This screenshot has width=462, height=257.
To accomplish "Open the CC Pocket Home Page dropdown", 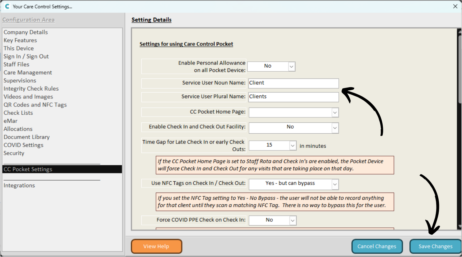I will click(x=335, y=112).
